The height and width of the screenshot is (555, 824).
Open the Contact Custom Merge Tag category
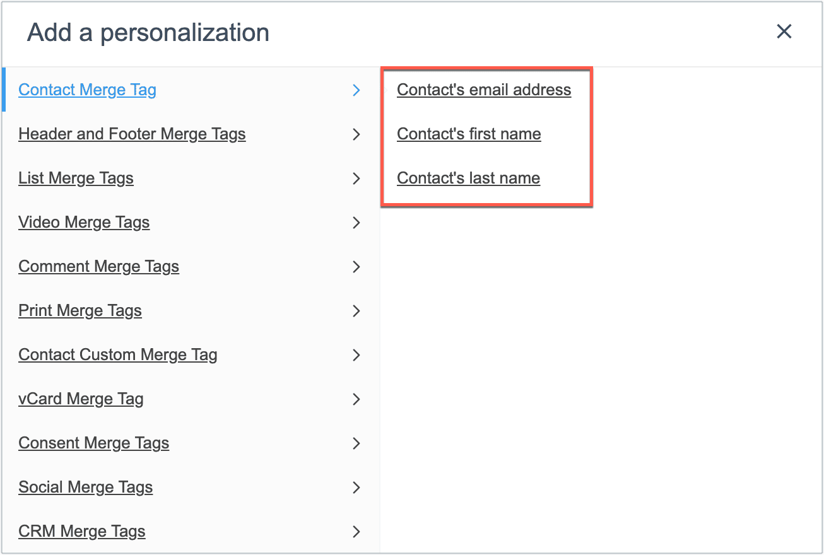[117, 354]
